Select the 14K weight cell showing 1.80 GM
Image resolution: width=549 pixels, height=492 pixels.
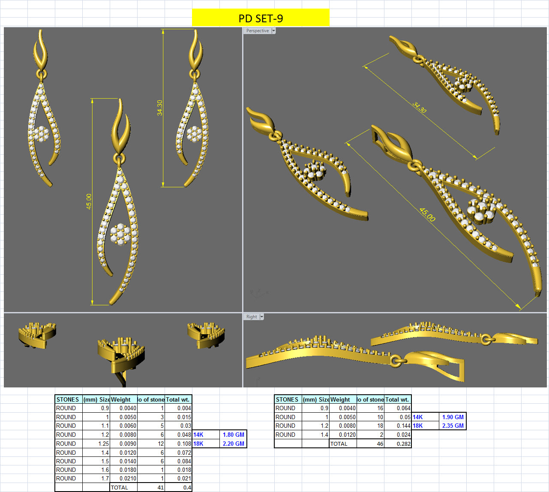(x=233, y=435)
